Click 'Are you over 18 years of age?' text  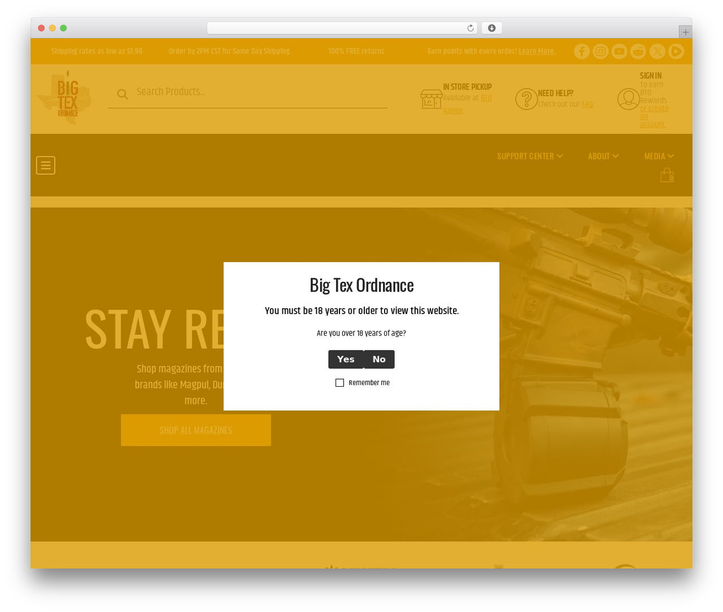pyautogui.click(x=361, y=333)
